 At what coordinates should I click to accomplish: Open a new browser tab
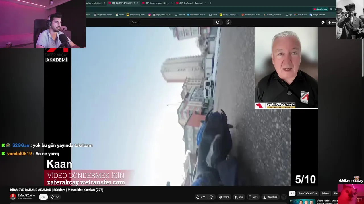point(211,3)
